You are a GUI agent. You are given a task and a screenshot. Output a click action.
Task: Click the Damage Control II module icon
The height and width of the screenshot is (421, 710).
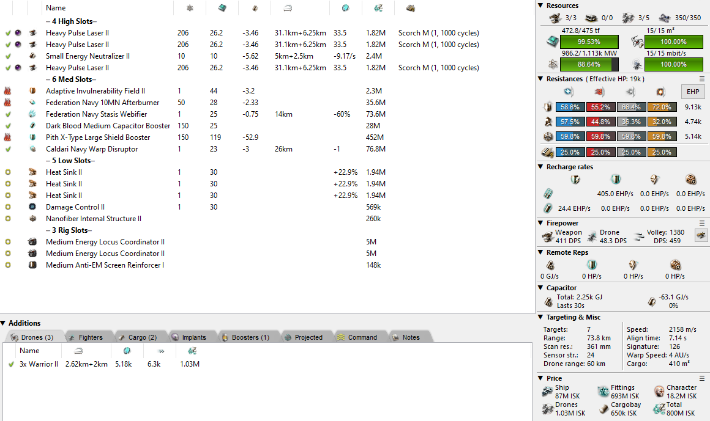point(32,207)
